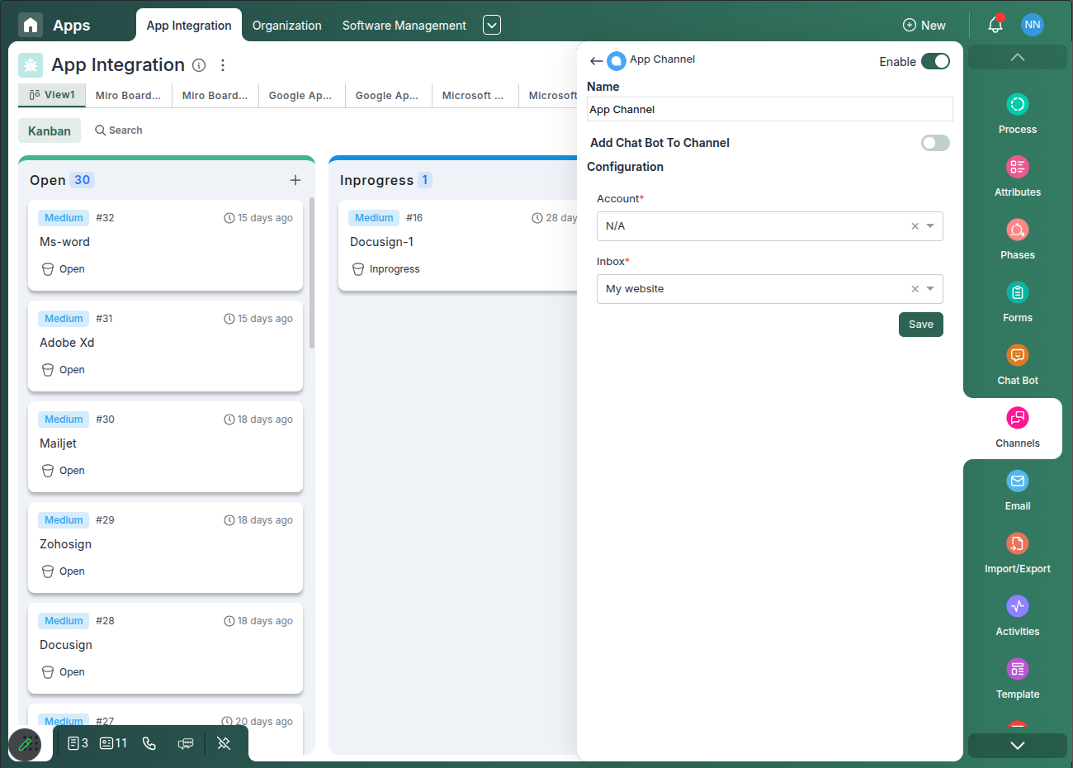Open the more tabs dropdown after Software Management
Image resolution: width=1073 pixels, height=768 pixels.
point(492,25)
